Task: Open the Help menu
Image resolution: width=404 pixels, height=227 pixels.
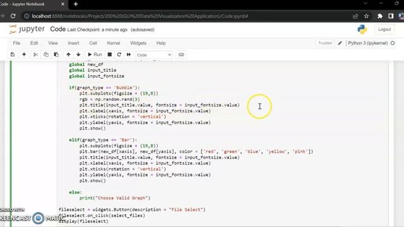Action: point(161,43)
